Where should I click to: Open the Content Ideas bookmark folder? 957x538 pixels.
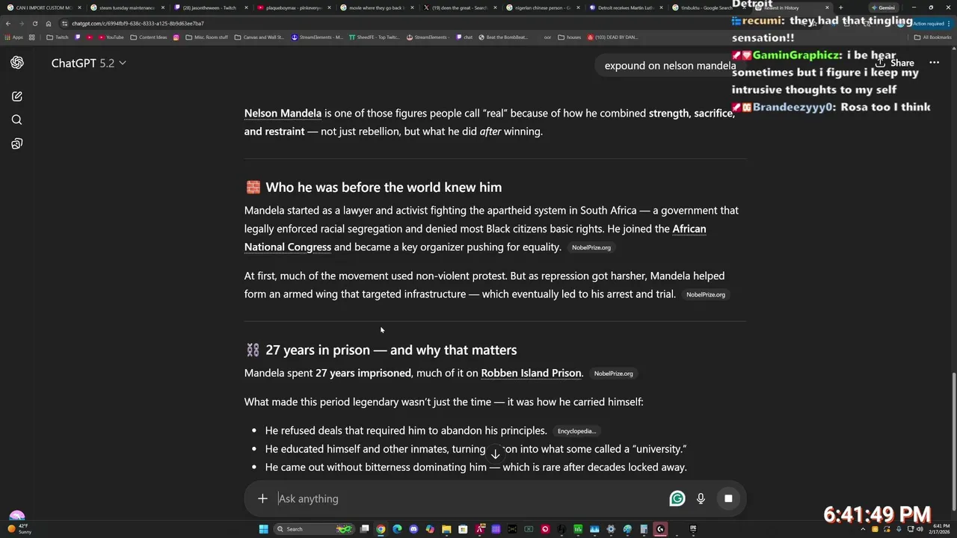coord(149,37)
